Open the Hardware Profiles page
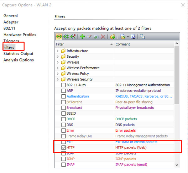 (20, 35)
